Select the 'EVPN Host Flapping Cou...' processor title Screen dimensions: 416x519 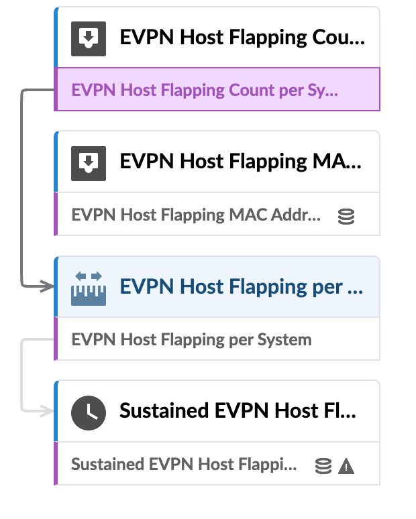click(x=242, y=38)
